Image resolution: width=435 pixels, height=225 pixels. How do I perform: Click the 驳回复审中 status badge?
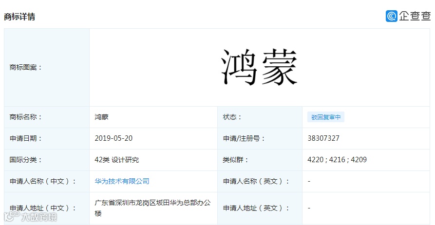[x=326, y=117]
